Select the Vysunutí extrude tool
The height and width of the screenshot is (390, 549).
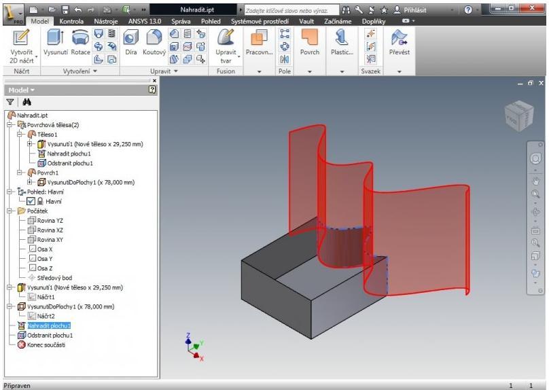55,43
